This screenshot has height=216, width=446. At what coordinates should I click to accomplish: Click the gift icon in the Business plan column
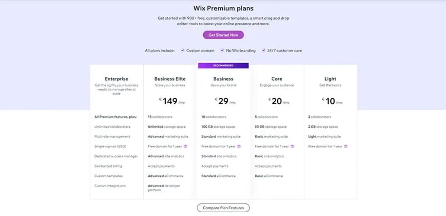(x=239, y=146)
